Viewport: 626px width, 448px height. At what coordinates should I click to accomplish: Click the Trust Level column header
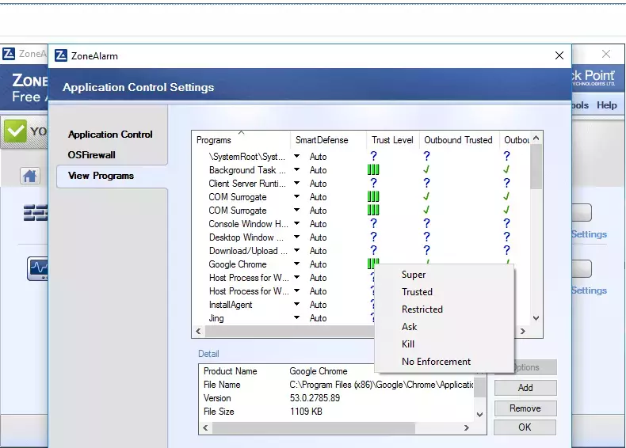pos(392,140)
